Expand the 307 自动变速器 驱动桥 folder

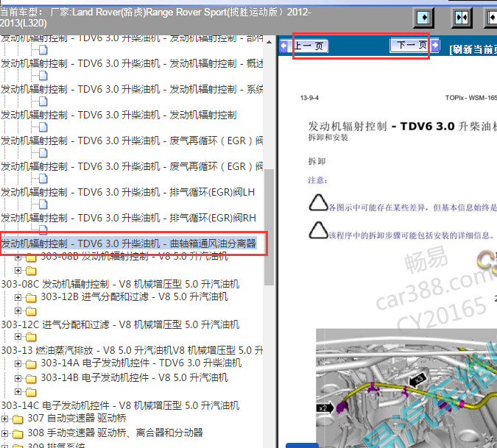[x=4, y=419]
